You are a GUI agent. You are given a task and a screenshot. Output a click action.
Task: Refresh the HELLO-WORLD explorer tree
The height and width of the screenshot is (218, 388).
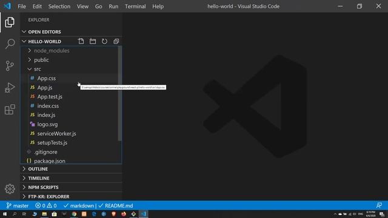pos(104,41)
